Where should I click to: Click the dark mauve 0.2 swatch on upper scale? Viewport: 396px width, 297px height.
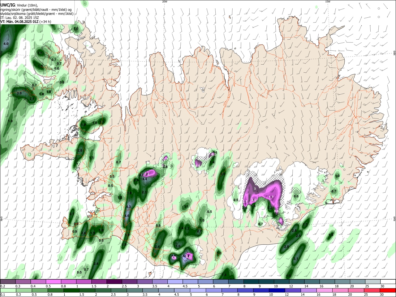[7, 282]
